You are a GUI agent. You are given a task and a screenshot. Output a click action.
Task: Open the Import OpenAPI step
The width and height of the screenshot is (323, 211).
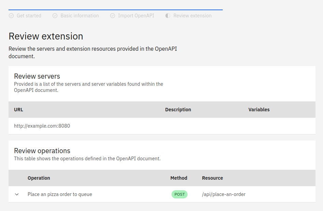point(136,16)
